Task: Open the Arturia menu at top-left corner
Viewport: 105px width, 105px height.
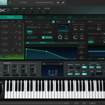Action: (x=3, y=2)
